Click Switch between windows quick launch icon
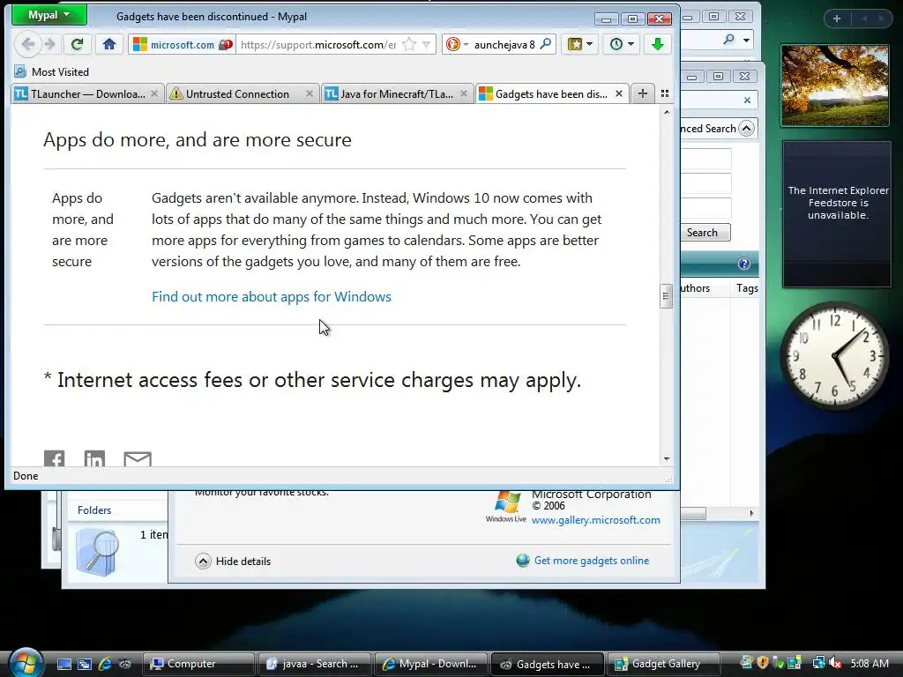This screenshot has height=677, width=903. pos(84,664)
